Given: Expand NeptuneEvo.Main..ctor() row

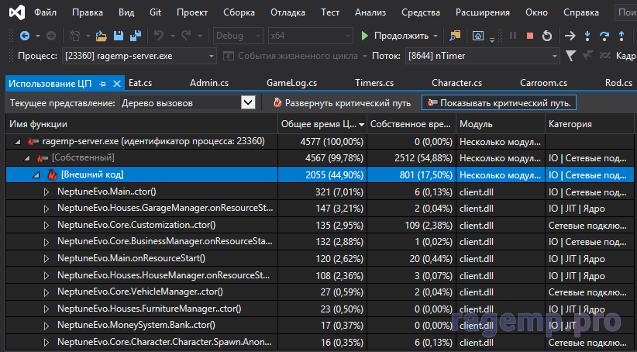Looking at the screenshot, I should [46, 192].
